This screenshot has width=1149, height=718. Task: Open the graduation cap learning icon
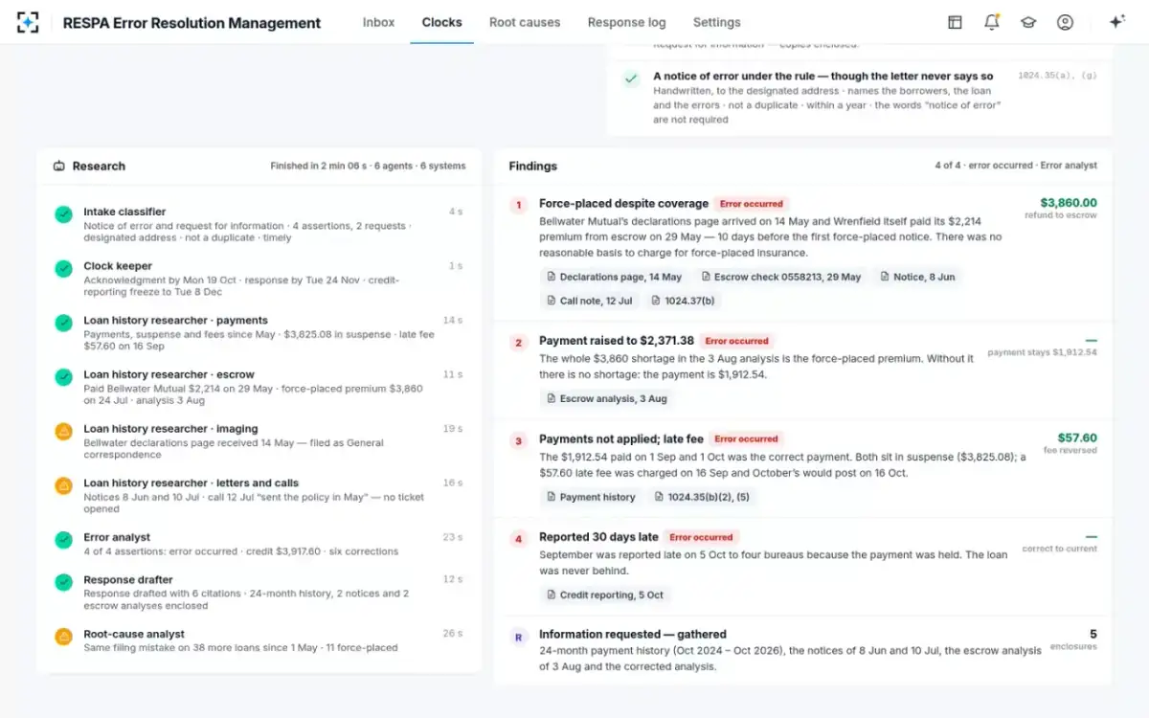[1028, 22]
